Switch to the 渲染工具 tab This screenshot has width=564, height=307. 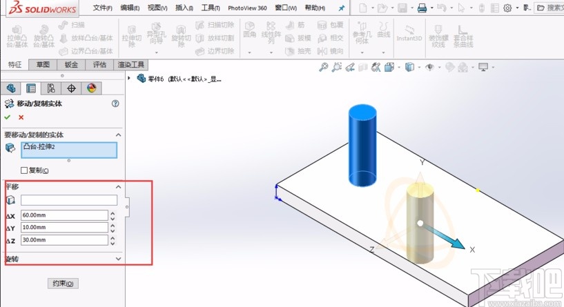[x=131, y=64]
